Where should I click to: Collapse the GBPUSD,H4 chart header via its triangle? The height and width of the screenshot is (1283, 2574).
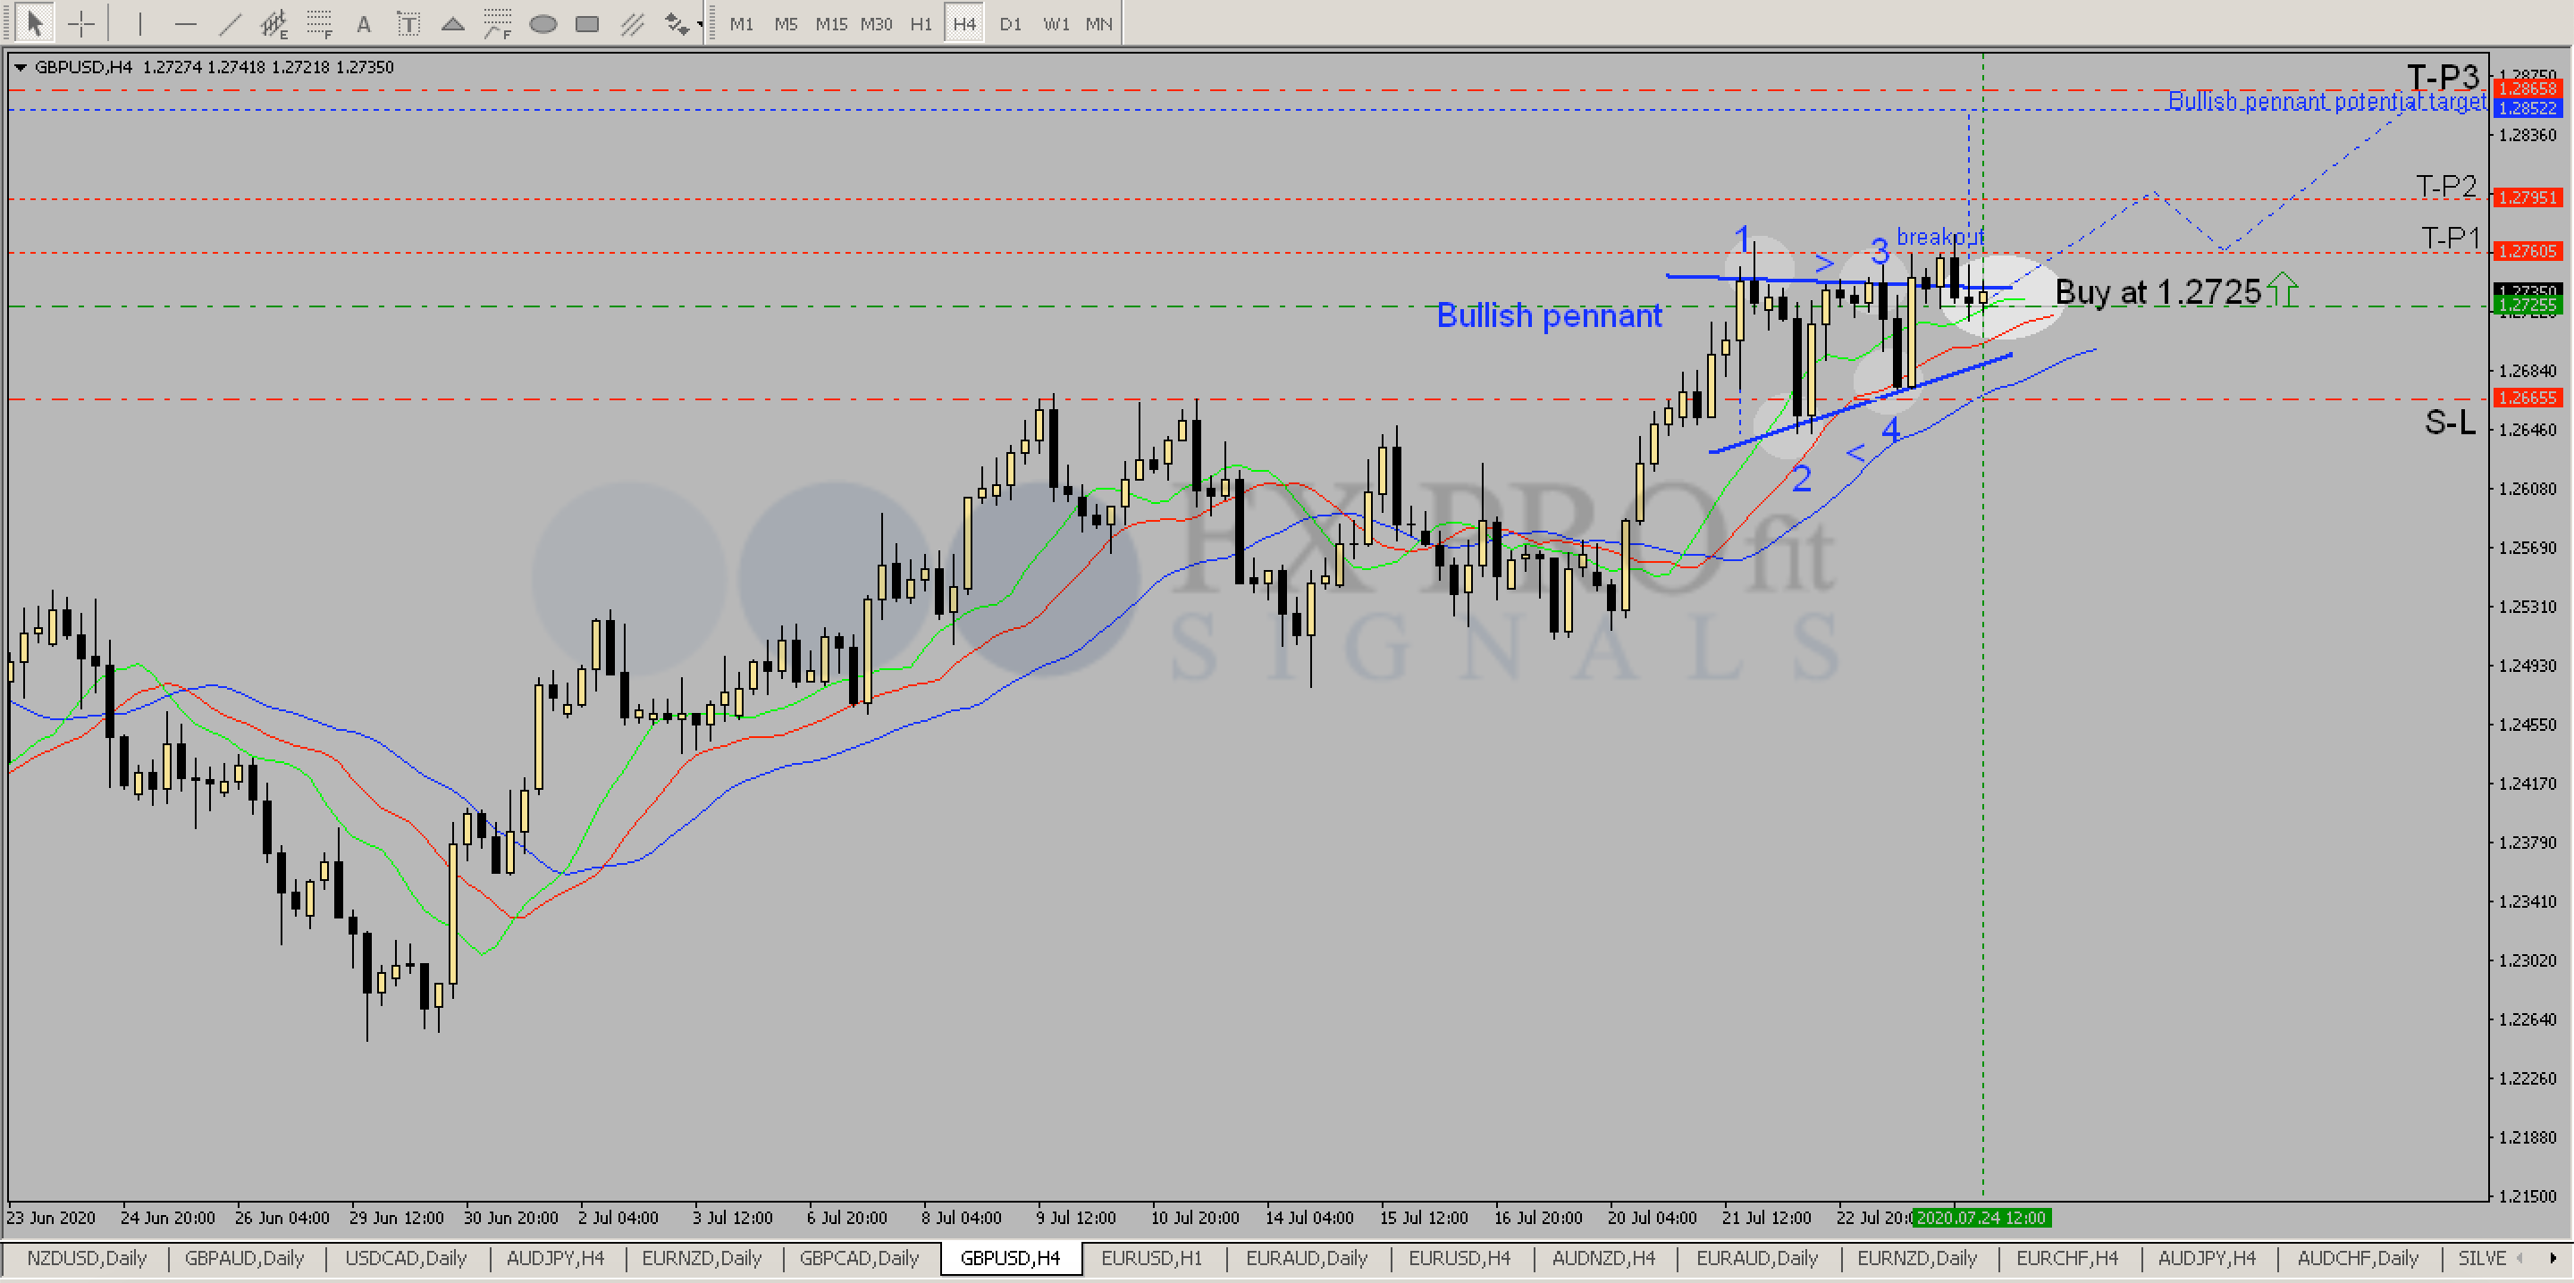pyautogui.click(x=20, y=67)
